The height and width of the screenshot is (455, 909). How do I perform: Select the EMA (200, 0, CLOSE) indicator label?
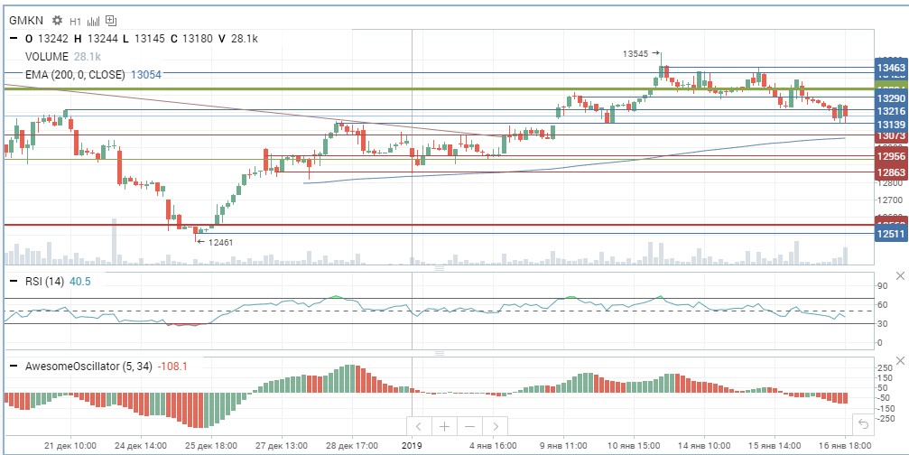[x=75, y=74]
